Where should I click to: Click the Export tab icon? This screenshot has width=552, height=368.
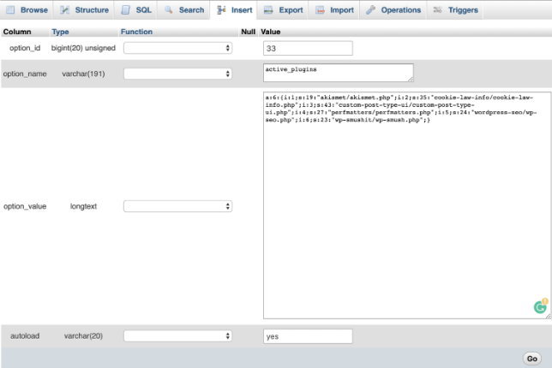[x=268, y=10]
